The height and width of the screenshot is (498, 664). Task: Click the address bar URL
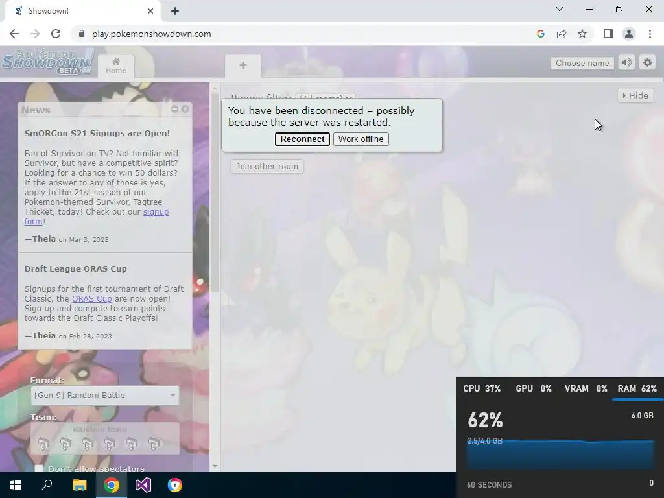pos(152,34)
